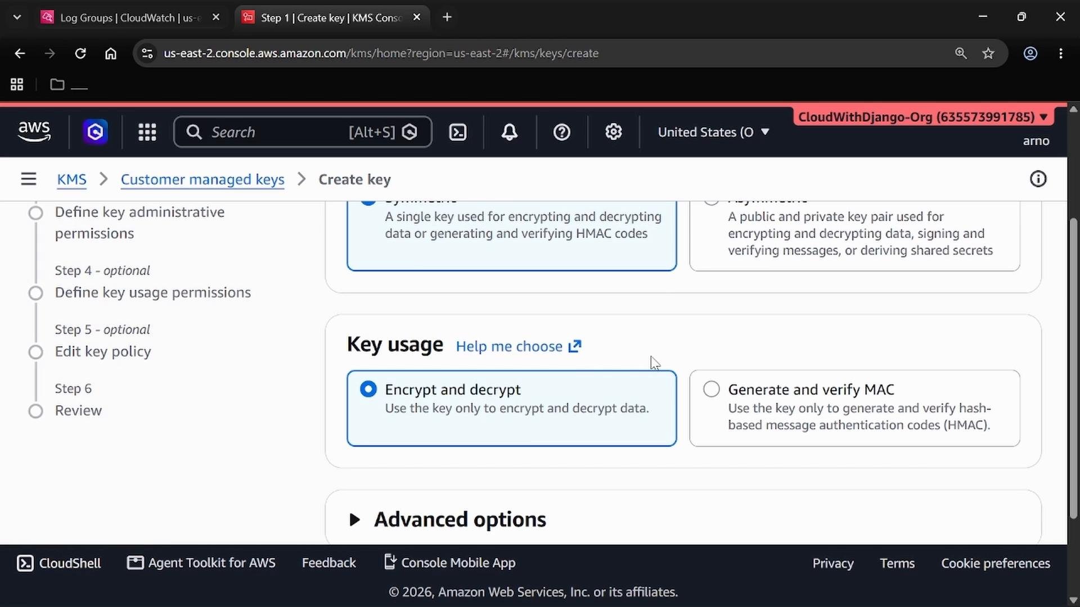Toggle the side navigation hamburger menu
Image resolution: width=1080 pixels, height=607 pixels.
click(x=29, y=179)
